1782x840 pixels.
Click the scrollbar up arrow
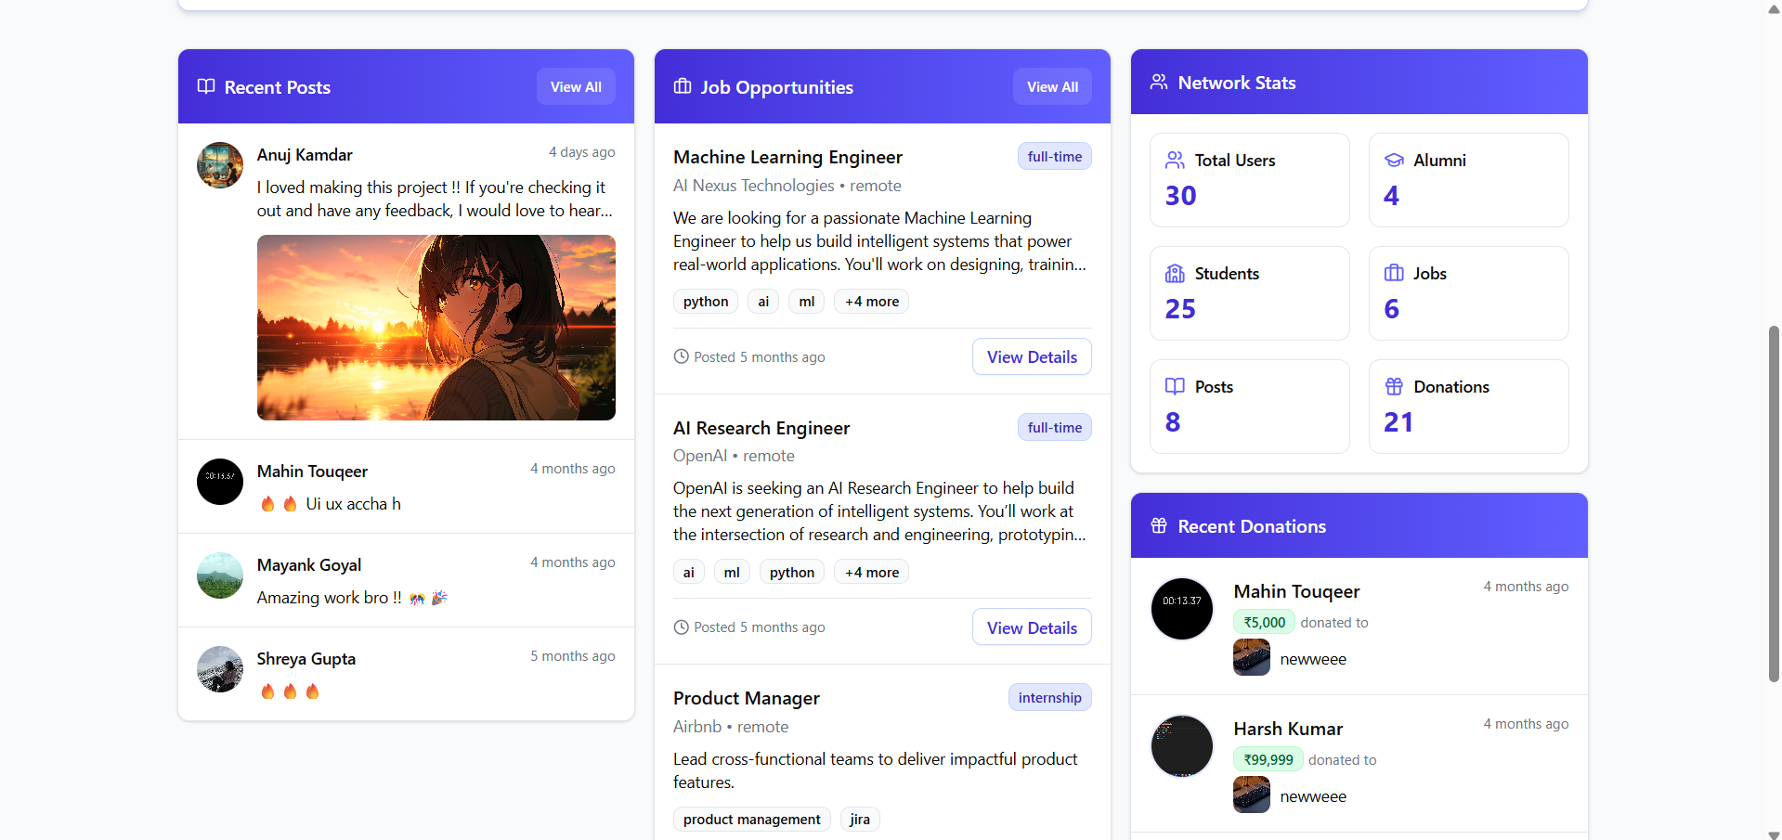click(1774, 8)
